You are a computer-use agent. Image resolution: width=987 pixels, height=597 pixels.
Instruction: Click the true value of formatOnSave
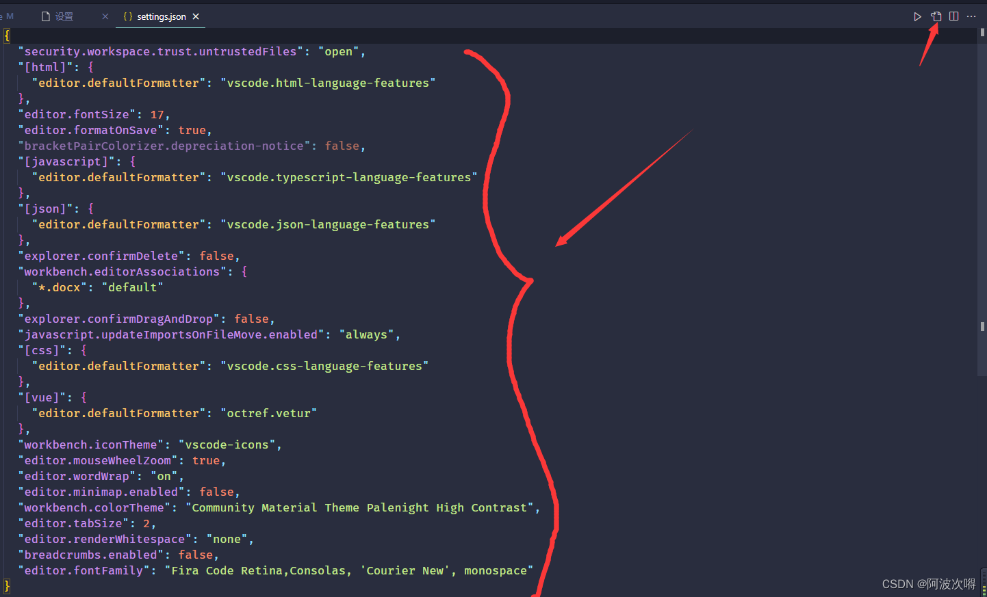[x=192, y=130]
